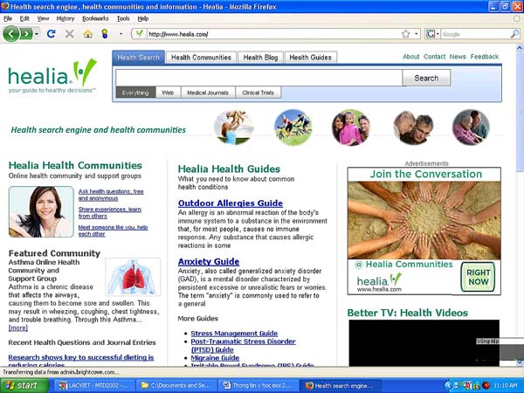Open the Outdoor Allergies Guide link
Image resolution: width=524 pixels, height=393 pixels.
(x=230, y=203)
